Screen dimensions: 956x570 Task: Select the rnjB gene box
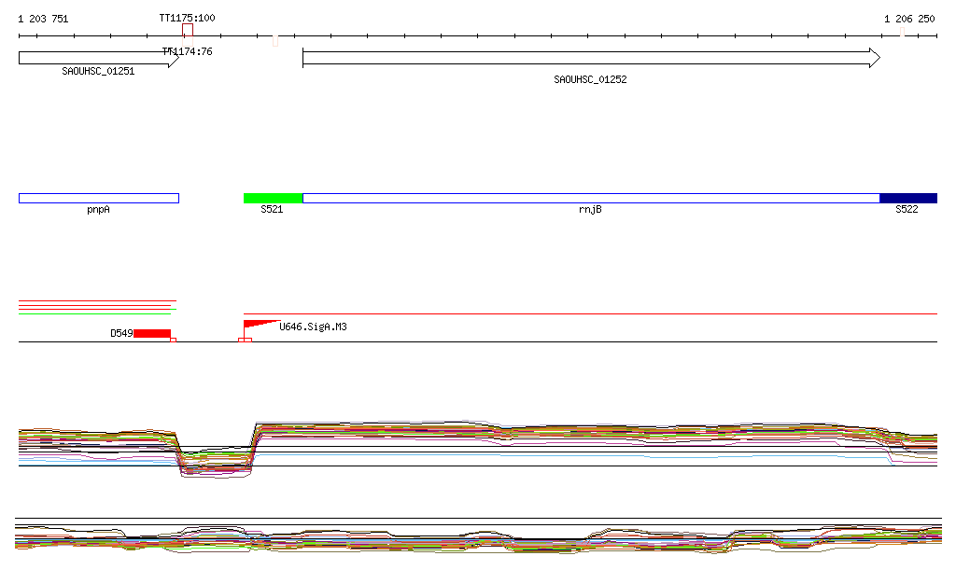click(590, 198)
